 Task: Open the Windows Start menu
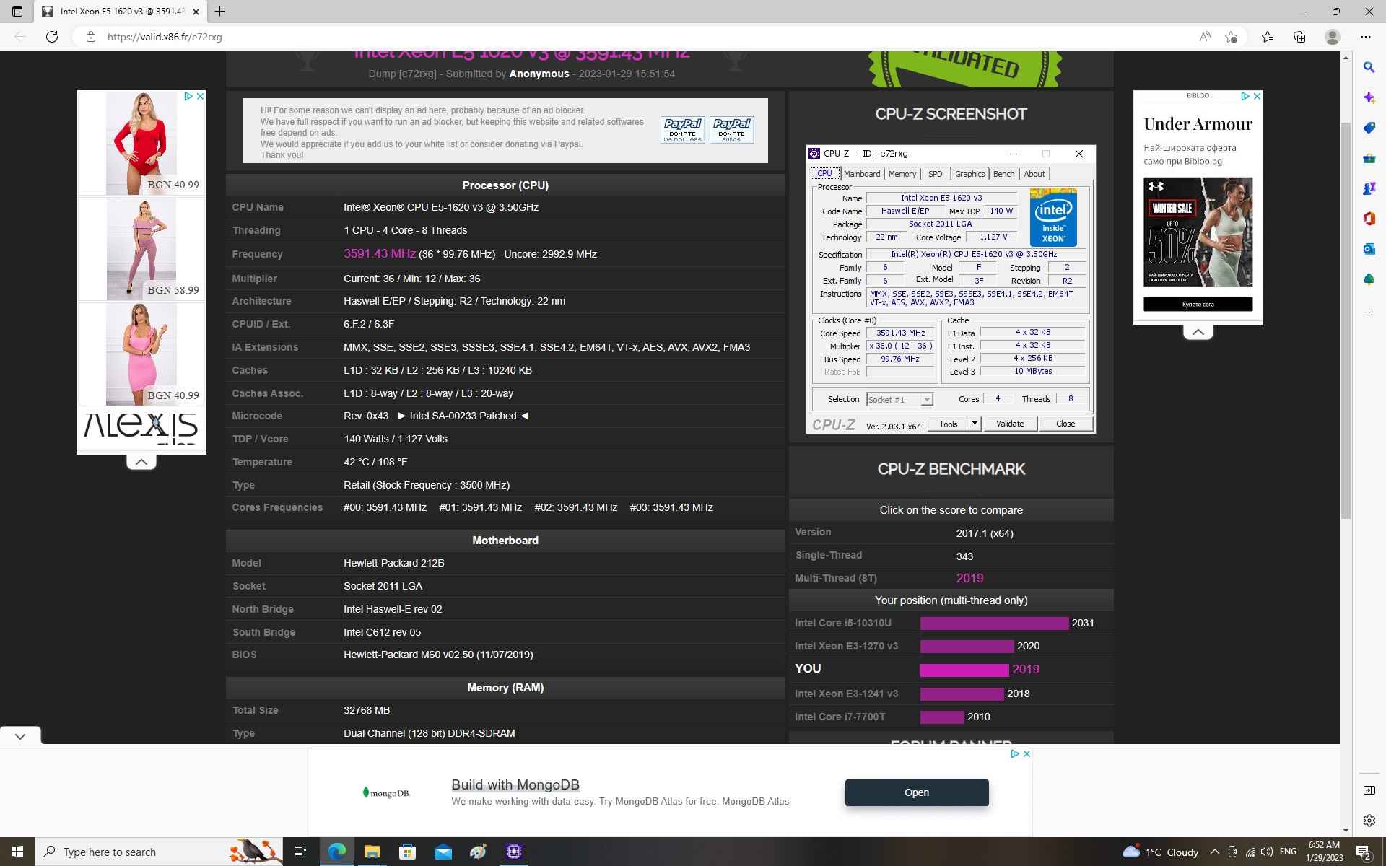point(17,852)
